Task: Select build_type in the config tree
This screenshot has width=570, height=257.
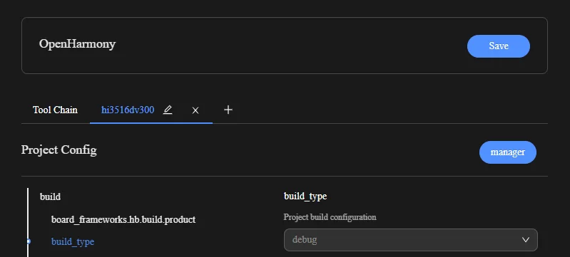Action: (73, 242)
